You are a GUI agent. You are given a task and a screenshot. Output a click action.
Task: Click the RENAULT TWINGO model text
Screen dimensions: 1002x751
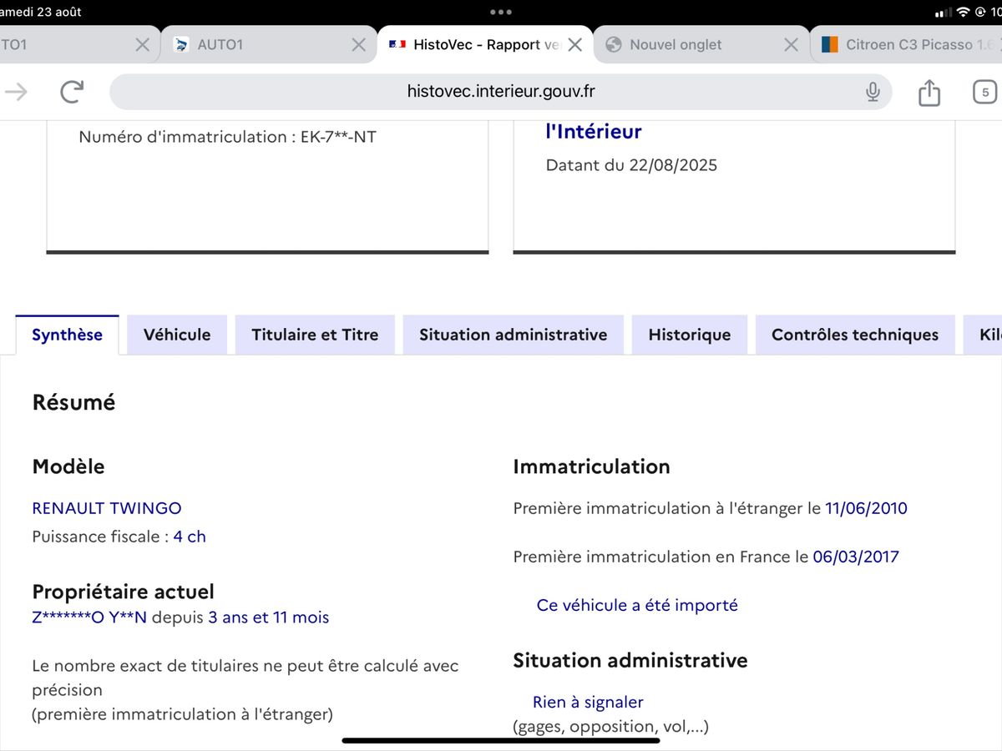(x=107, y=508)
